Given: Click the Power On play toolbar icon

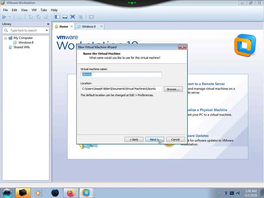Looking at the screenshot, I should click(x=4, y=17).
